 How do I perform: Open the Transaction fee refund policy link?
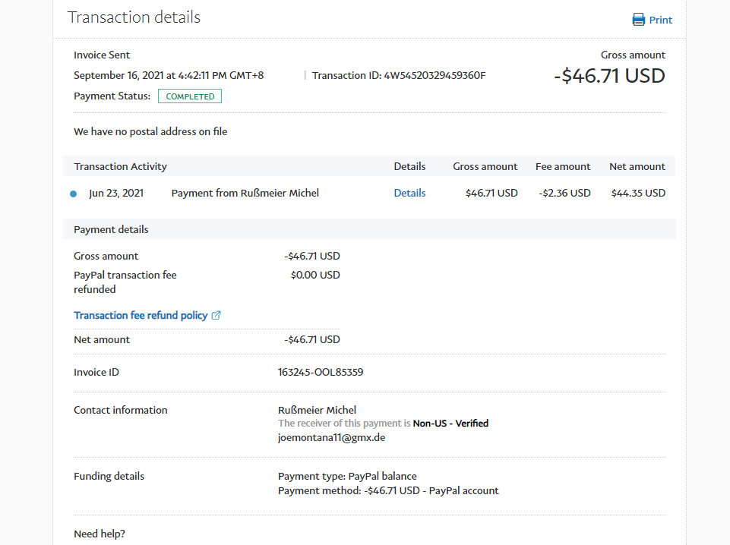(141, 315)
